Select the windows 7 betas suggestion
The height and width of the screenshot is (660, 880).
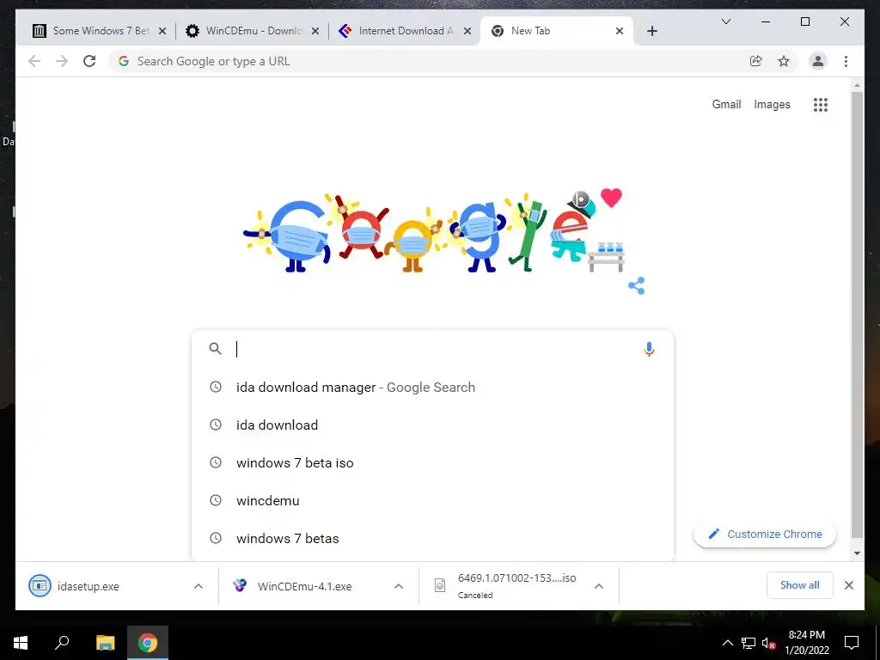pos(432,539)
